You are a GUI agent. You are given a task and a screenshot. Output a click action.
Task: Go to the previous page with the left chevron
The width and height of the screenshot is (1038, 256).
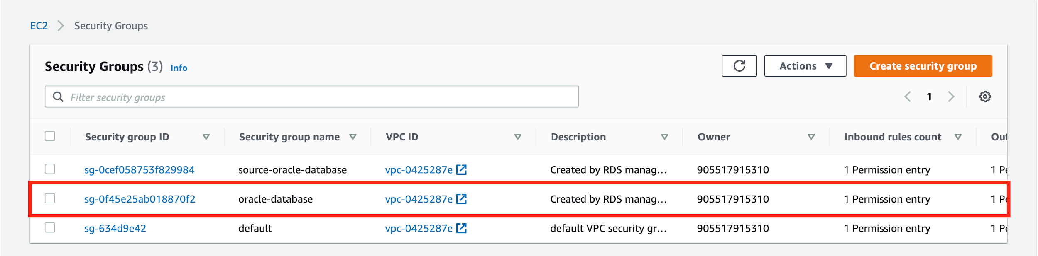(908, 96)
